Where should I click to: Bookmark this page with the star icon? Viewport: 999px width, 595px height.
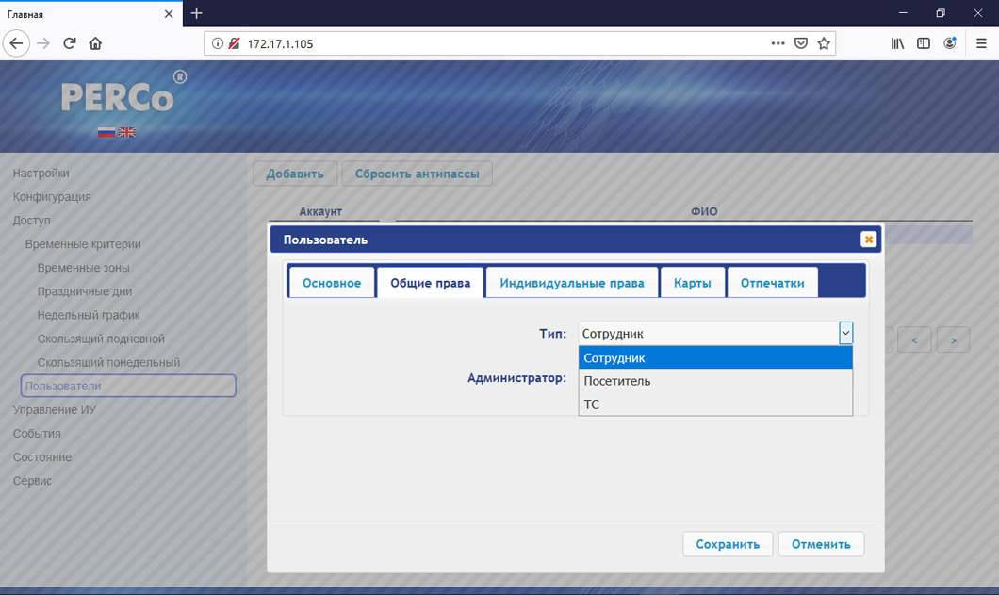click(x=824, y=43)
